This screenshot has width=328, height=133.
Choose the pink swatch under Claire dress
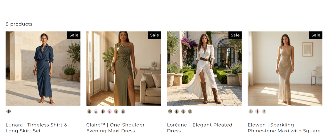tap(110, 112)
